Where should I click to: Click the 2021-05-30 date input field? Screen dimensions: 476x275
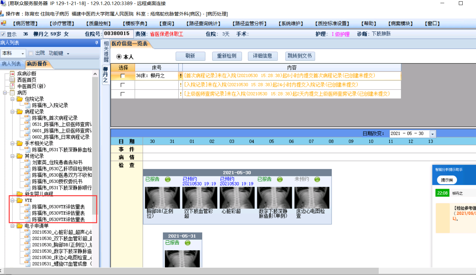coord(410,134)
